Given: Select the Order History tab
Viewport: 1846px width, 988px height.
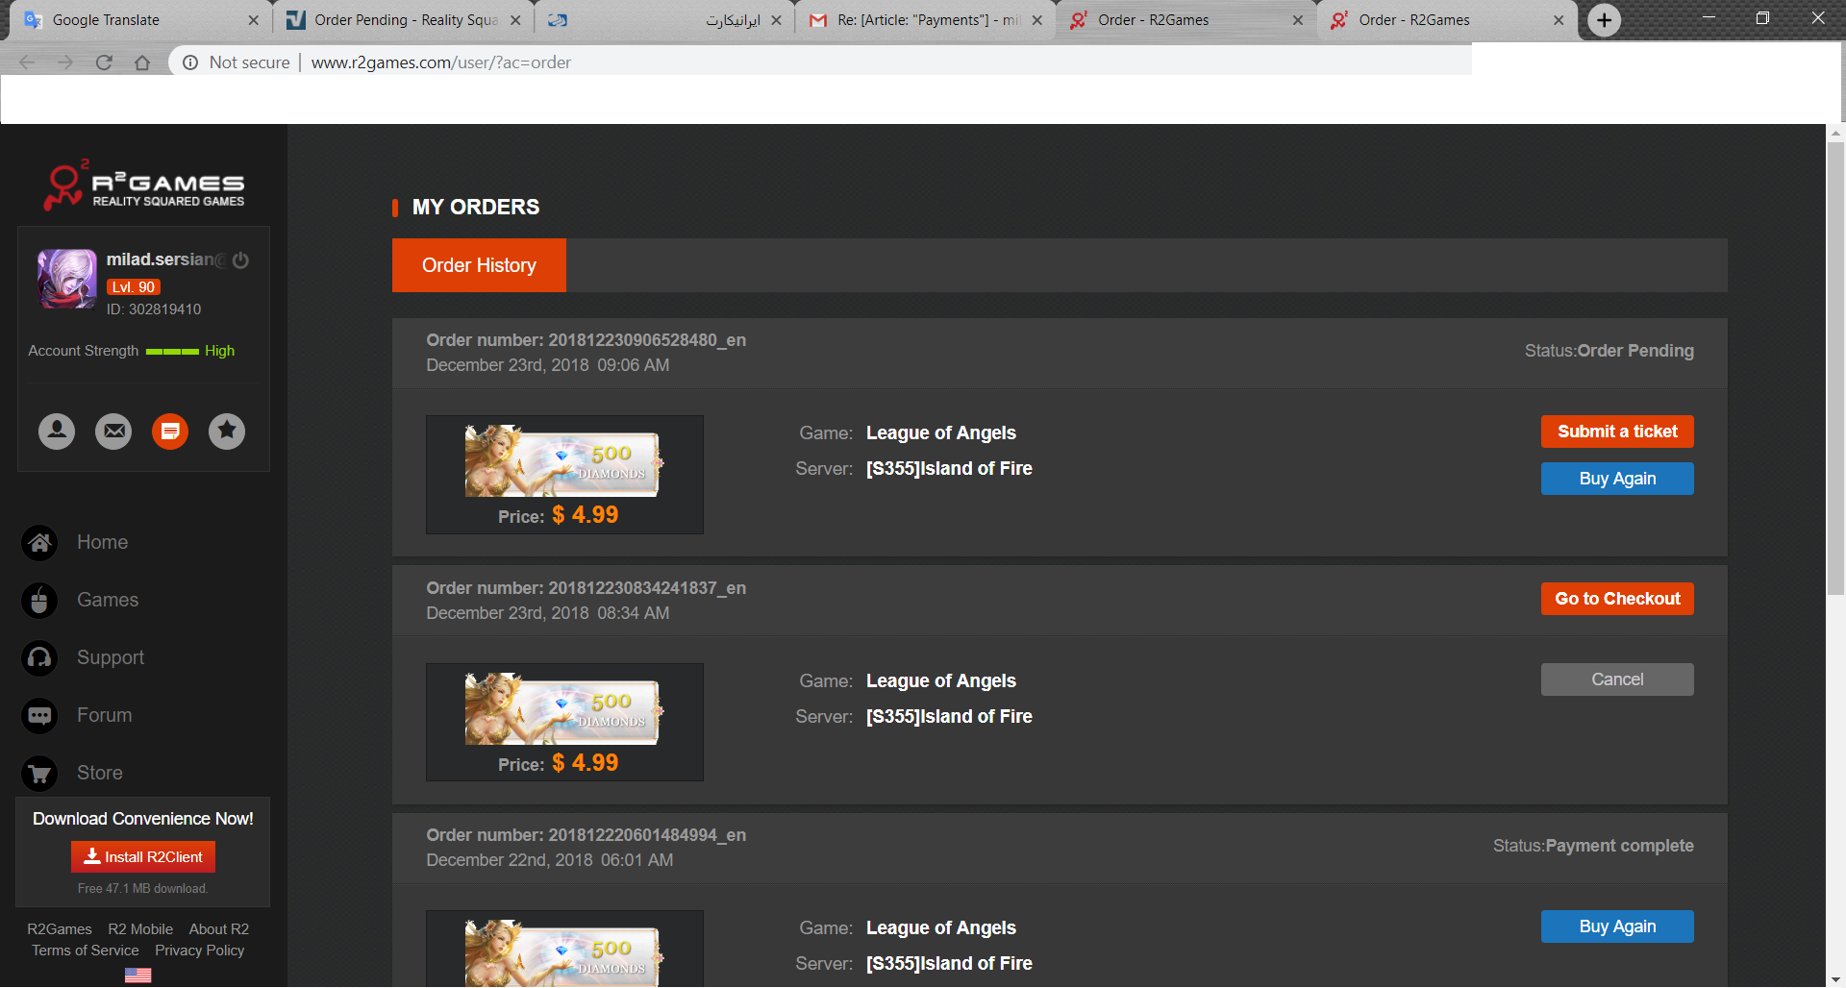Looking at the screenshot, I should (479, 265).
